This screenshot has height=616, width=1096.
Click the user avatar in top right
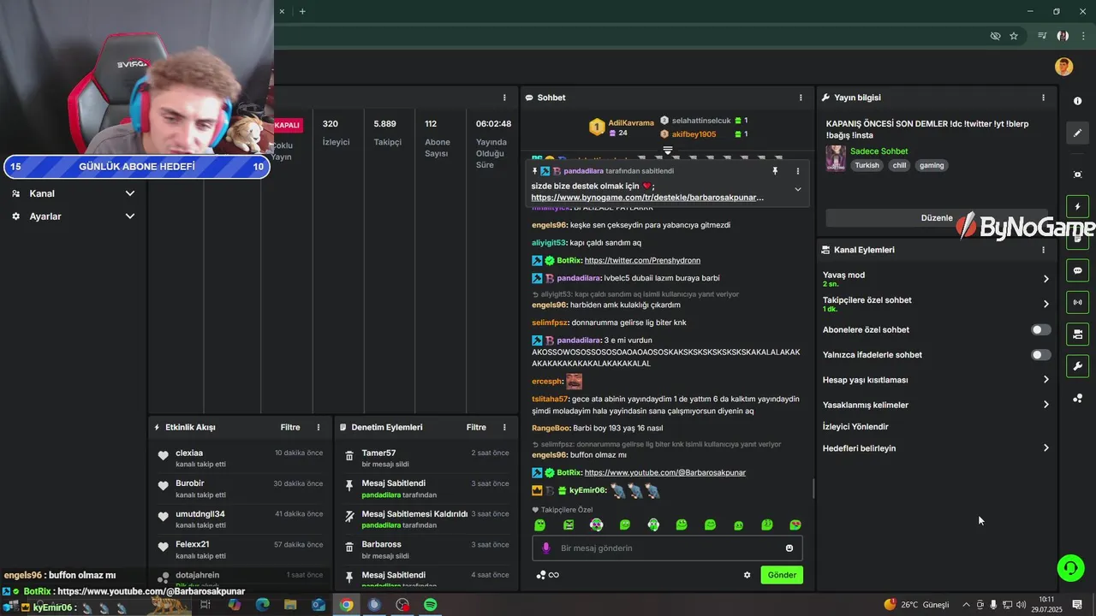pos(1063,67)
